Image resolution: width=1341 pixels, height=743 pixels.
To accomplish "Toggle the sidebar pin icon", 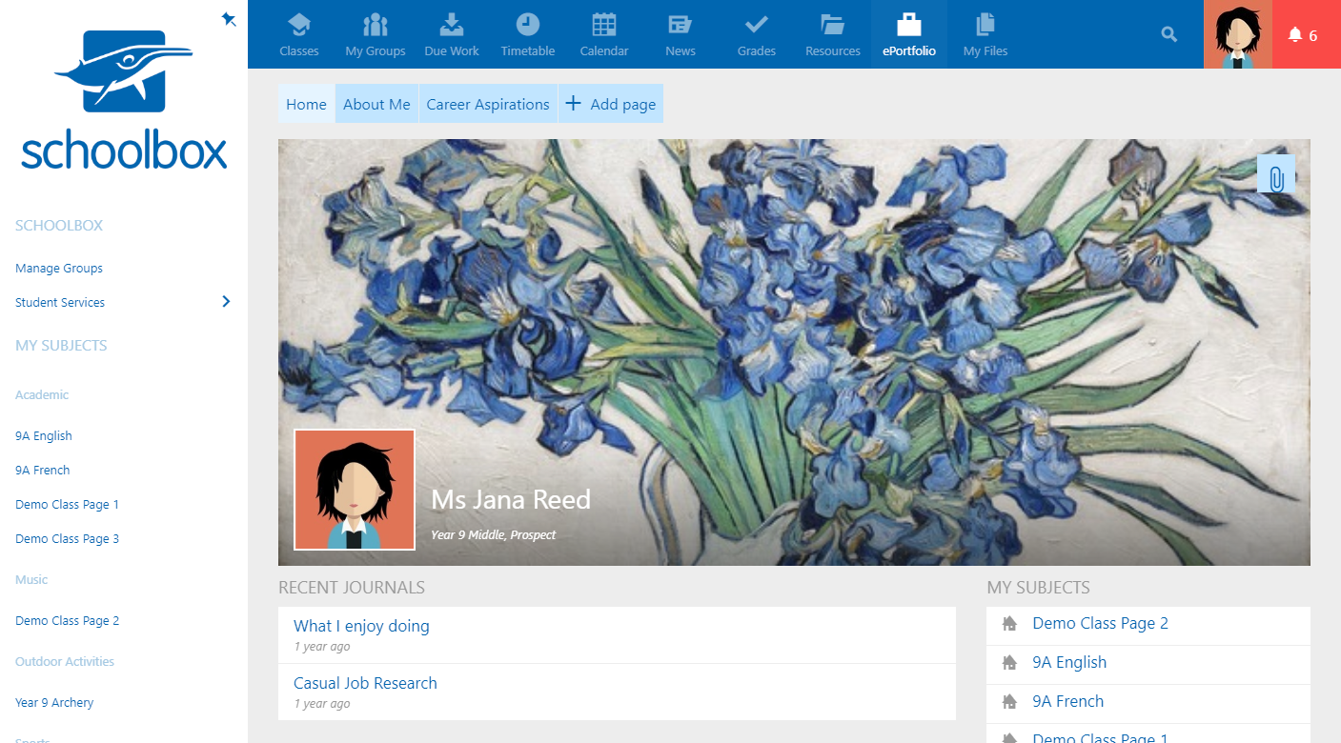I will coord(229,19).
